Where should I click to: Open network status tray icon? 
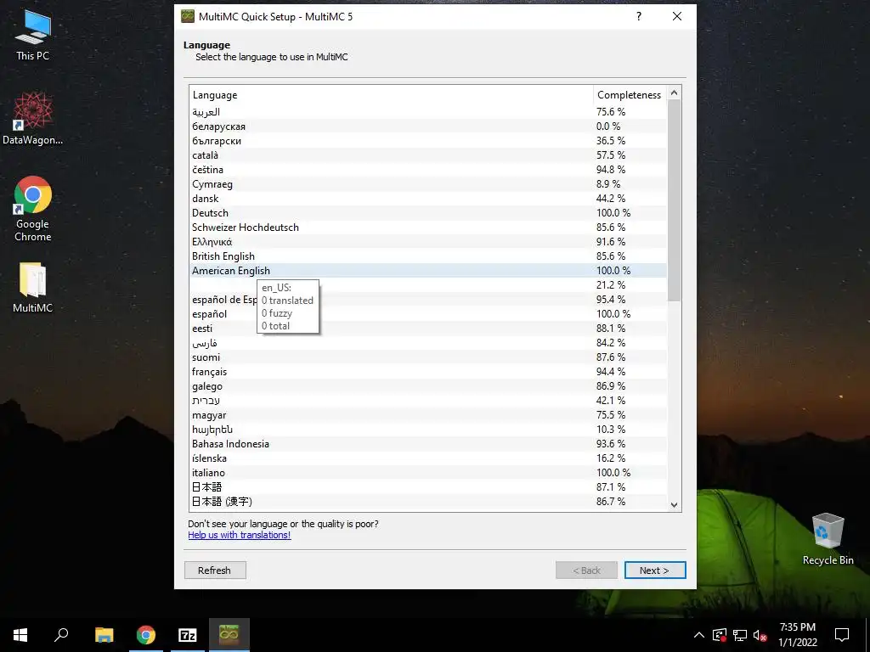tap(740, 635)
